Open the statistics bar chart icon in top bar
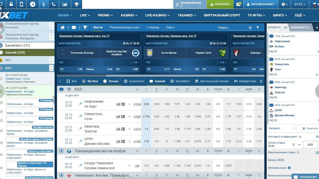 65,4
